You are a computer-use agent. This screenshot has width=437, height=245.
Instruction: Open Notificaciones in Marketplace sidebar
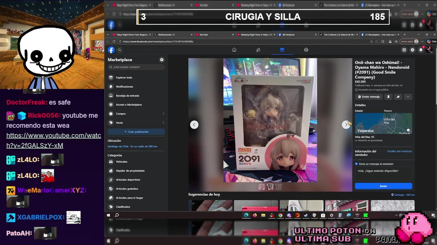point(136,86)
